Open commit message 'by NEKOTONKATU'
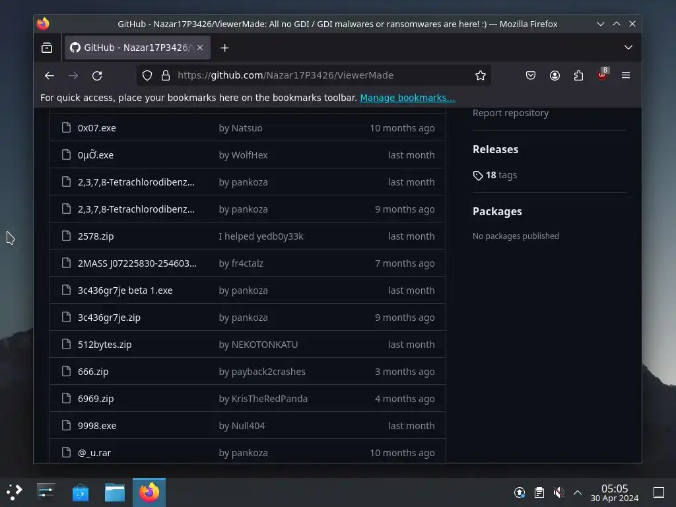Image resolution: width=676 pixels, height=507 pixels. coord(258,345)
